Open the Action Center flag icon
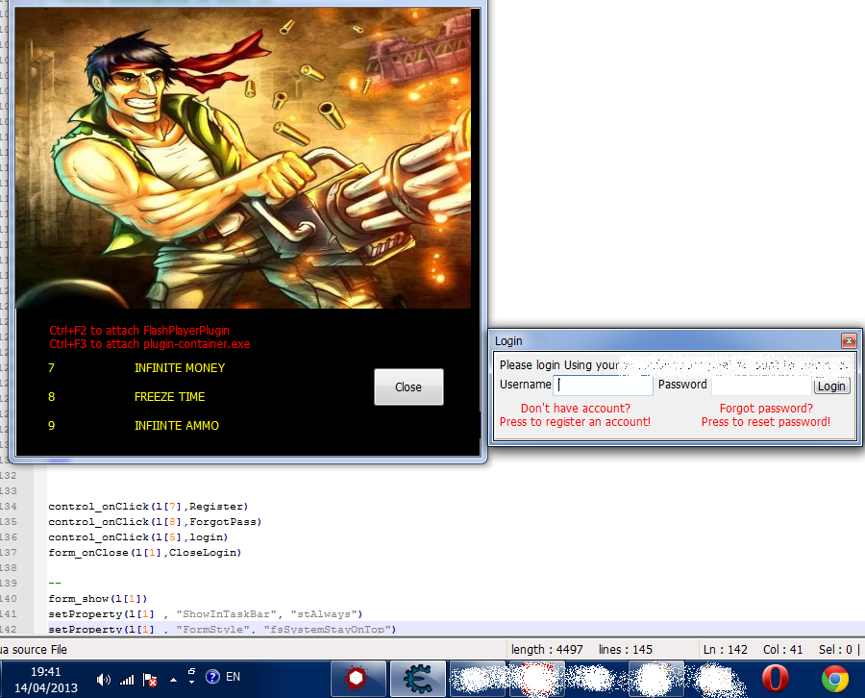865x698 pixels. (x=150, y=680)
